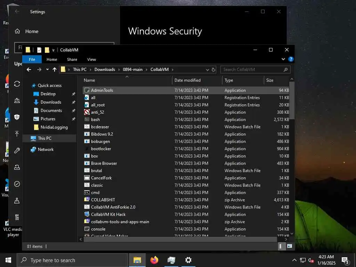Click the Settings back arrow
Image resolution: width=356 pixels, height=267 pixels.
pyautogui.click(x=17, y=11)
